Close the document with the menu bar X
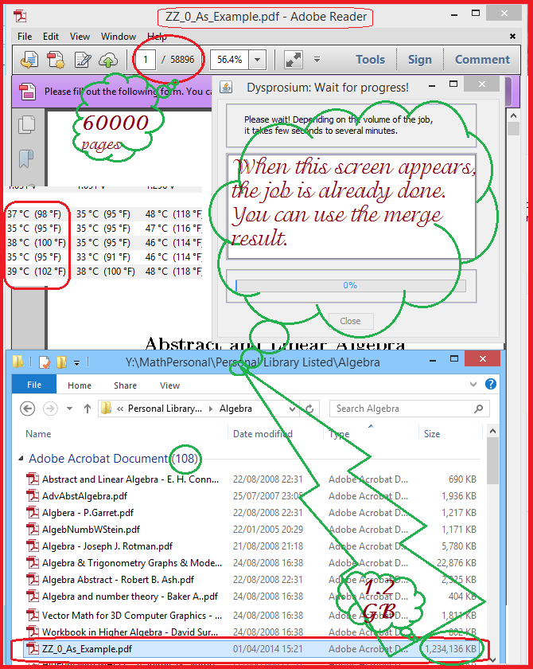This screenshot has height=669, width=533. pos(512,37)
